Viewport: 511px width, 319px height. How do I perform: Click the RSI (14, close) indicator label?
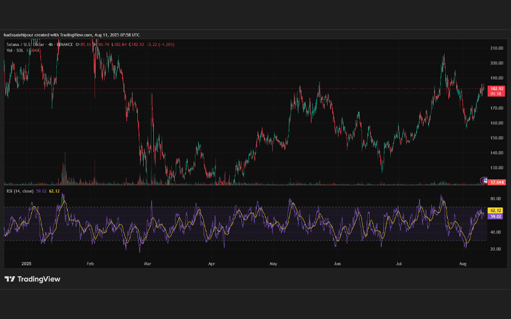point(20,191)
